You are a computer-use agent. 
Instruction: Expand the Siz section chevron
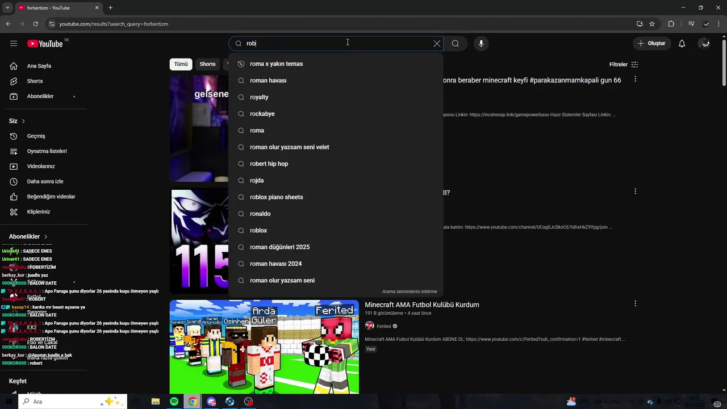point(23,121)
